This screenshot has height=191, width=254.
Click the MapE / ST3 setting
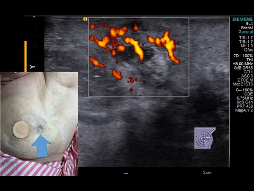(x=243, y=84)
